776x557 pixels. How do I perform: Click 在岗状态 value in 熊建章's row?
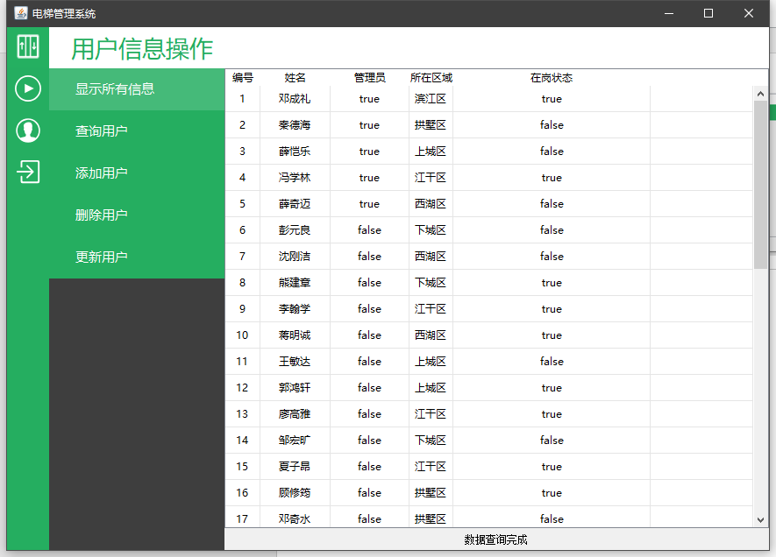click(552, 283)
